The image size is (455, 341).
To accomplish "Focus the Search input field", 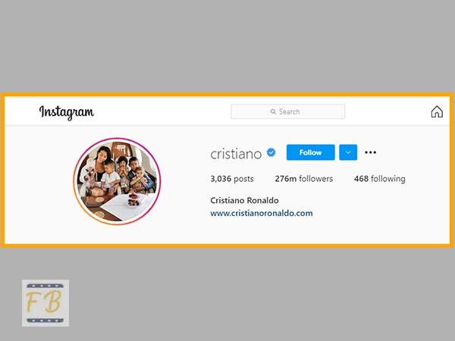I will 287,111.
